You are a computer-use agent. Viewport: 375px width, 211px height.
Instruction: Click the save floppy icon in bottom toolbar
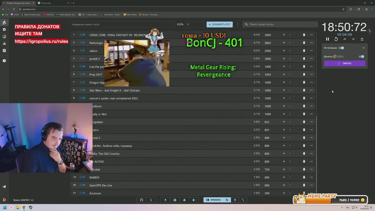[175, 200]
